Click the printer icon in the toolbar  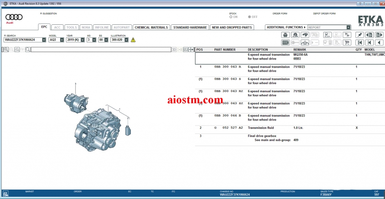tap(285, 35)
